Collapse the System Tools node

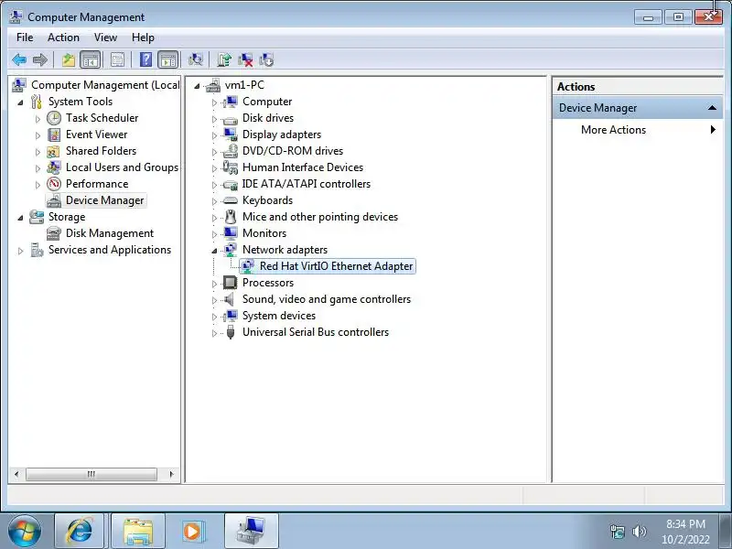click(20, 102)
